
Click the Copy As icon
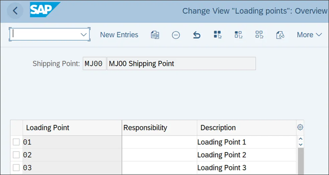click(155, 35)
